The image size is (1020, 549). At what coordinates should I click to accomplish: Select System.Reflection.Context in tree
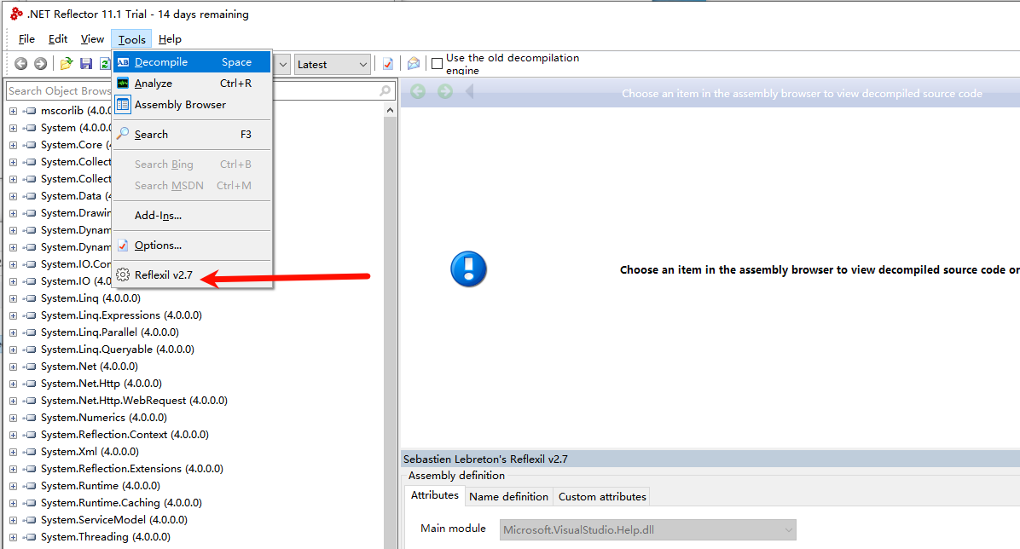coord(125,435)
